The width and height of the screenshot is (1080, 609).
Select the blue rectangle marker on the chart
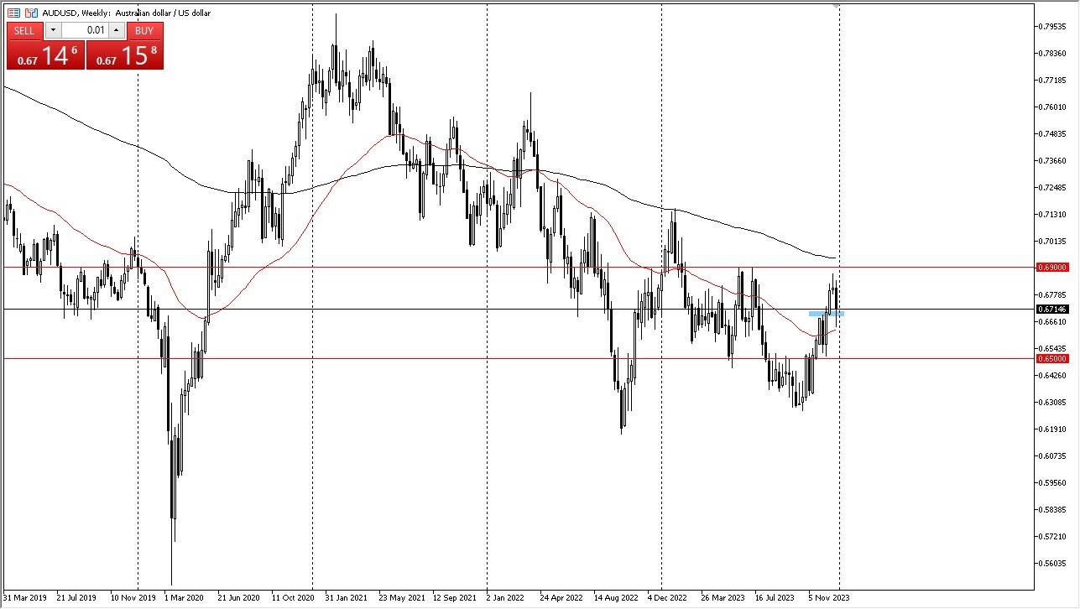[826, 314]
